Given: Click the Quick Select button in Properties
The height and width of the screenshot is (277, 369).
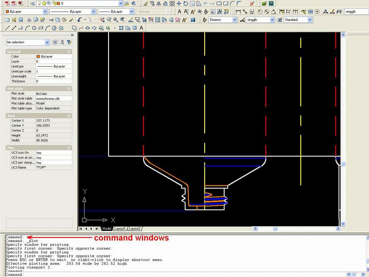Looking at the screenshot, I should 69,42.
